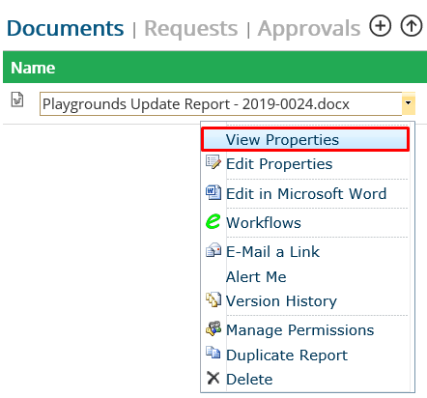Choose Alert Me menu entry
This screenshot has height=398, width=427.
(256, 277)
